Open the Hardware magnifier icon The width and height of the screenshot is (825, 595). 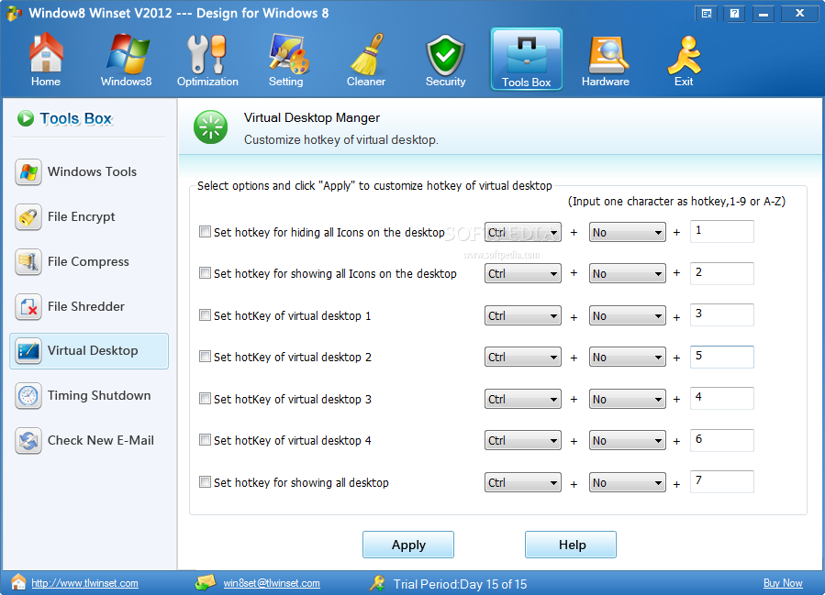tap(608, 55)
